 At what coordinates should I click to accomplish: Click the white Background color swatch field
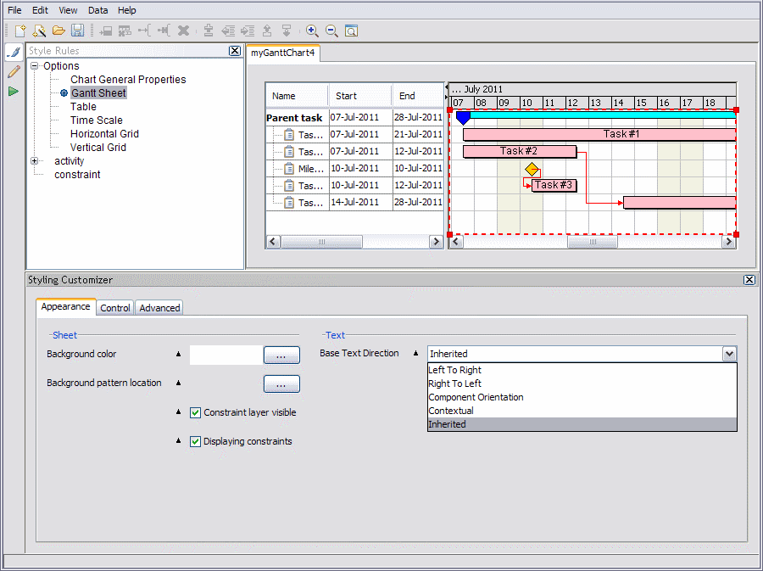pyautogui.click(x=226, y=355)
